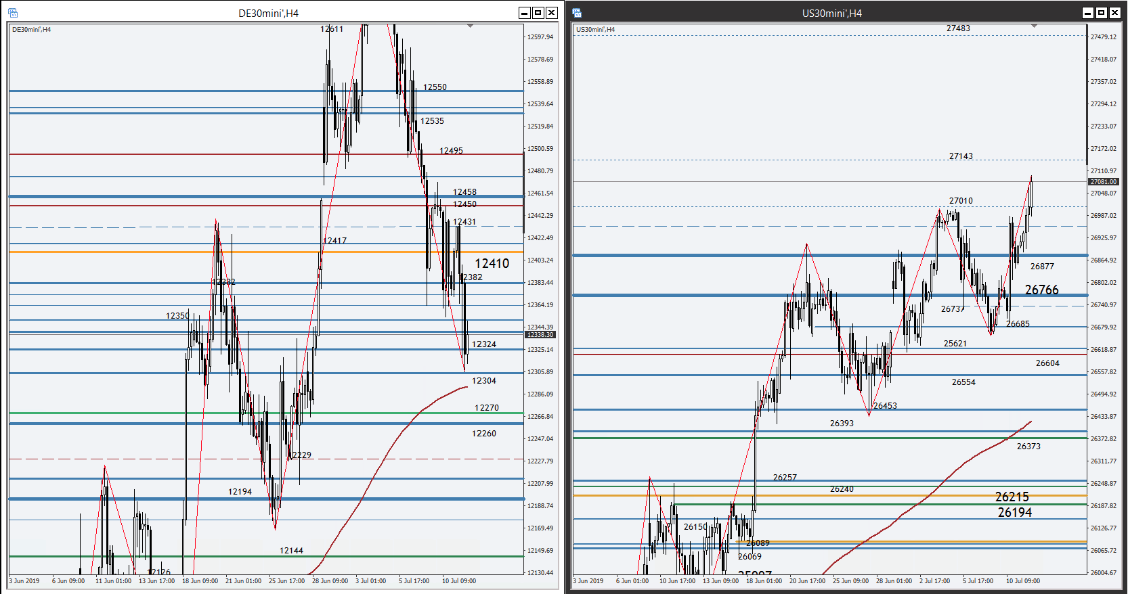The width and height of the screenshot is (1128, 594).
Task: Select the 12270 price label
Action: [487, 408]
